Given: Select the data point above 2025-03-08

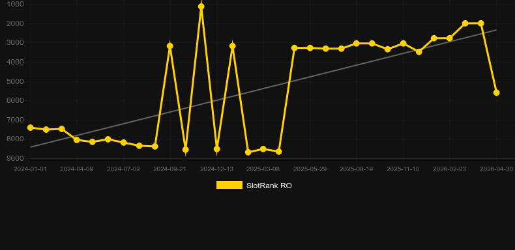Looking at the screenshot, I should (x=263, y=149).
